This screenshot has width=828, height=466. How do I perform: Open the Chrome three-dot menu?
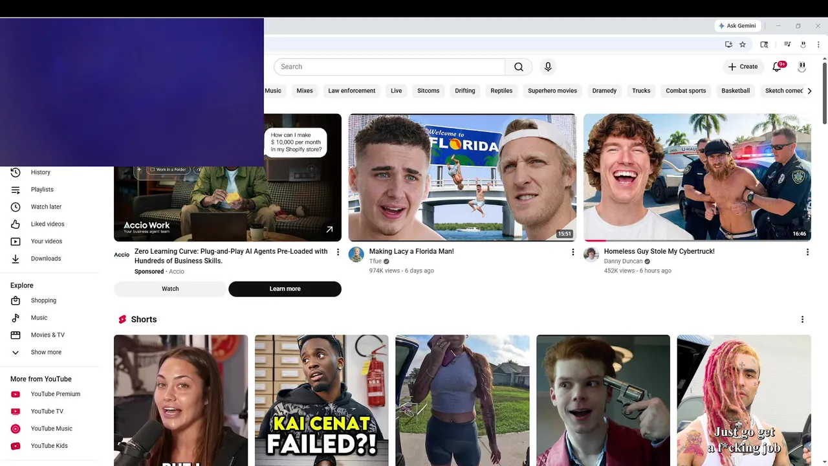click(819, 45)
